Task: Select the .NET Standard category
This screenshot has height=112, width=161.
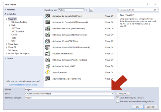Action: 17,31
